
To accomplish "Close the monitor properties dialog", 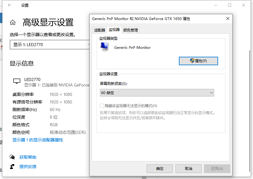I will (x=228, y=19).
